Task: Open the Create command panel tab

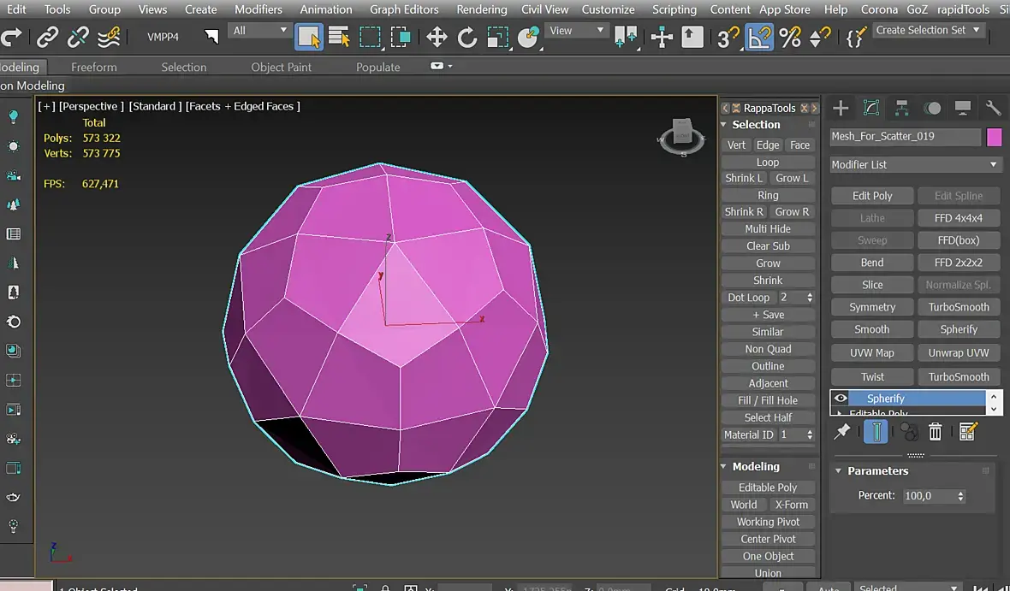Action: 841,108
